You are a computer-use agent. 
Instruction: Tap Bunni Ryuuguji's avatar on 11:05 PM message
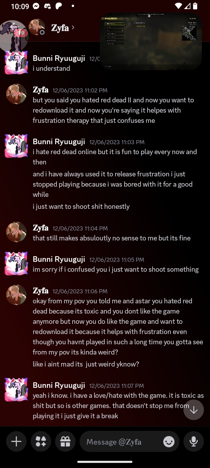point(16,264)
